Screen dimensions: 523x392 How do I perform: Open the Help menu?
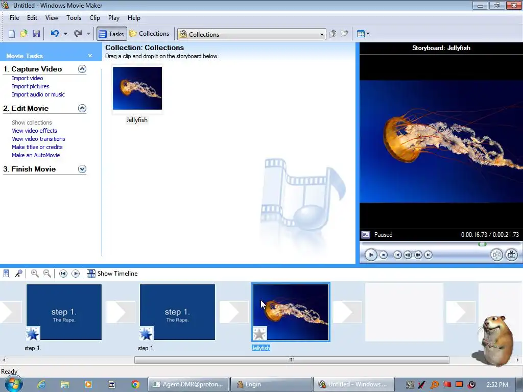click(x=134, y=18)
